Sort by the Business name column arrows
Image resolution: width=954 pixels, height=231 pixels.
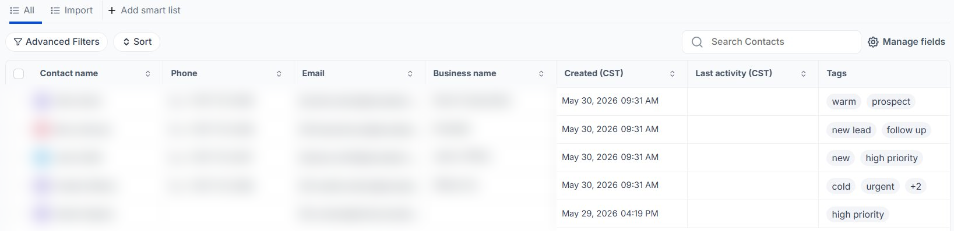[x=541, y=74]
